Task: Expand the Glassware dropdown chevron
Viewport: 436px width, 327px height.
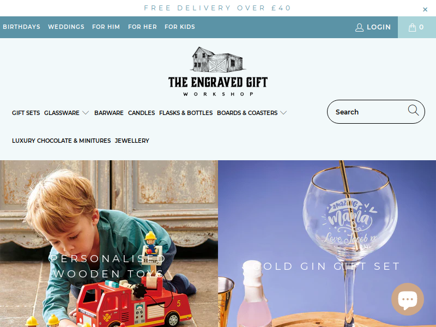Action: tap(86, 113)
